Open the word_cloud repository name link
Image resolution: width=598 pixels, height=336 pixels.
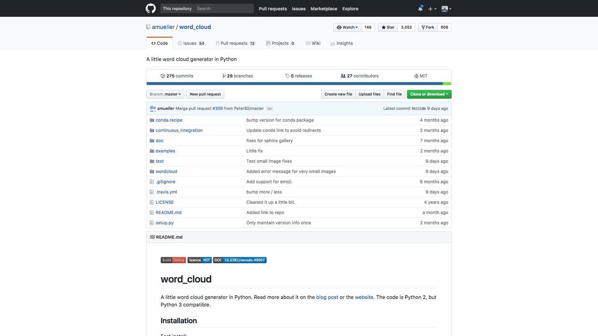click(195, 27)
